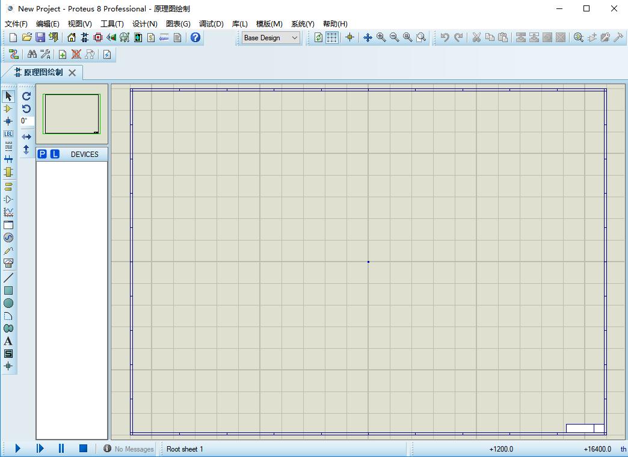Open the 设计(N) menu

coord(144,23)
